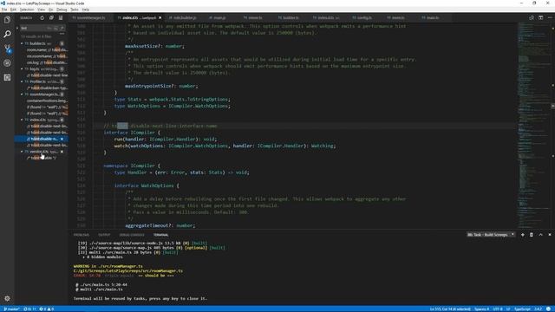Select TypeScript language mode

pos(522,309)
